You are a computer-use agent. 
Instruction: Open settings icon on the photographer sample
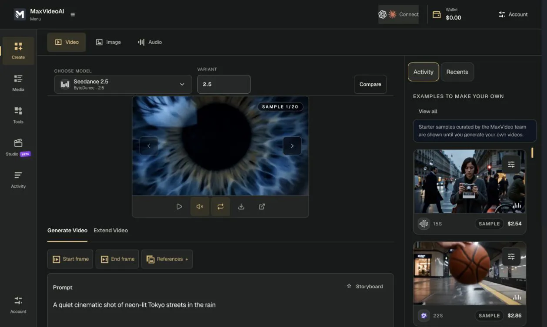pyautogui.click(x=511, y=164)
